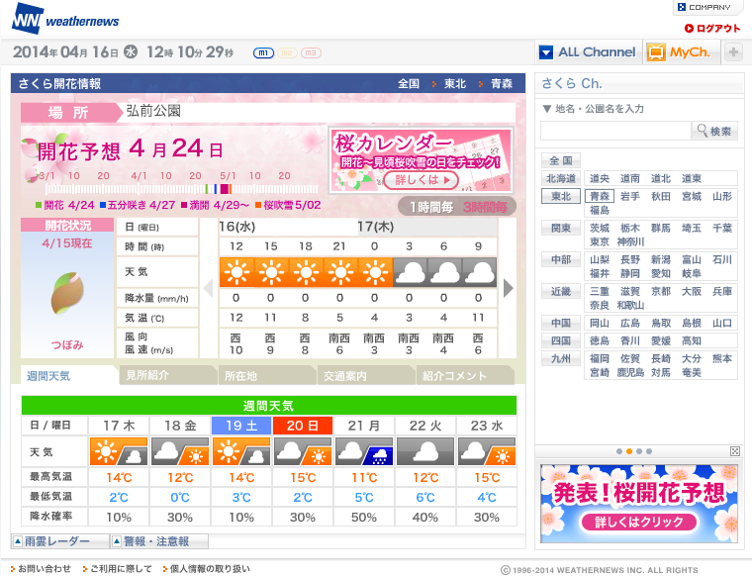Select the 近畿 region button

(561, 291)
